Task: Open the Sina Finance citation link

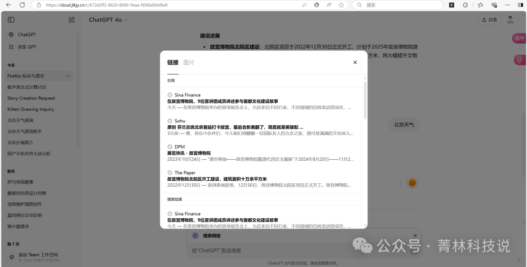Action: (222, 101)
